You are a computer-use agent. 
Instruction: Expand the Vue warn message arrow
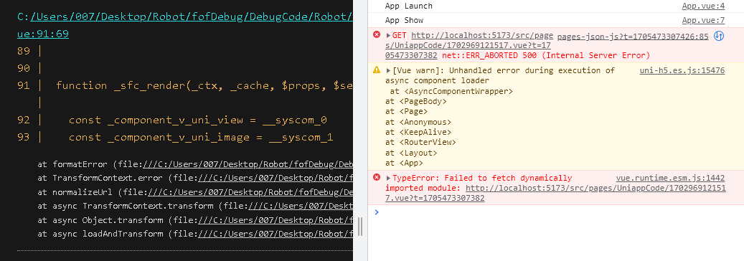[x=389, y=70]
